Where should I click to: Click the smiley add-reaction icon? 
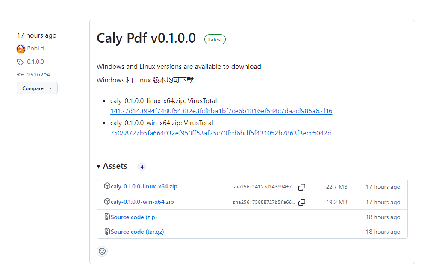click(x=102, y=251)
